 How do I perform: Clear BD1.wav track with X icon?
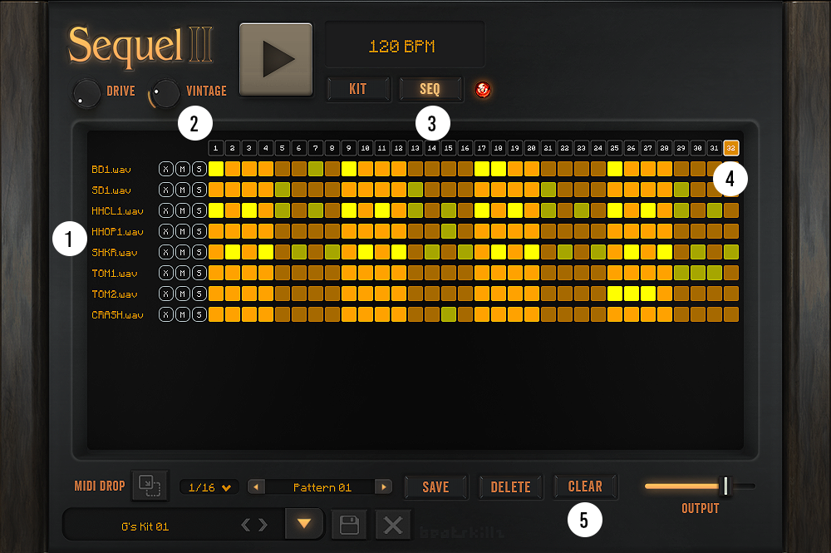click(x=166, y=169)
